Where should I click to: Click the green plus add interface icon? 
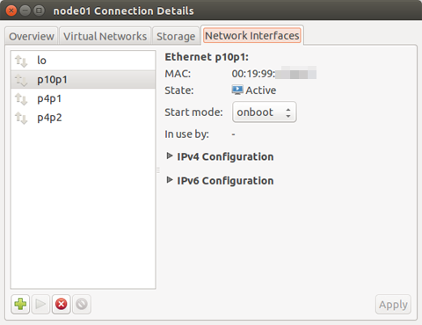[x=20, y=304]
